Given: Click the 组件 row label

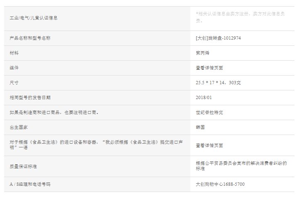Looking at the screenshot, I should (15, 68).
